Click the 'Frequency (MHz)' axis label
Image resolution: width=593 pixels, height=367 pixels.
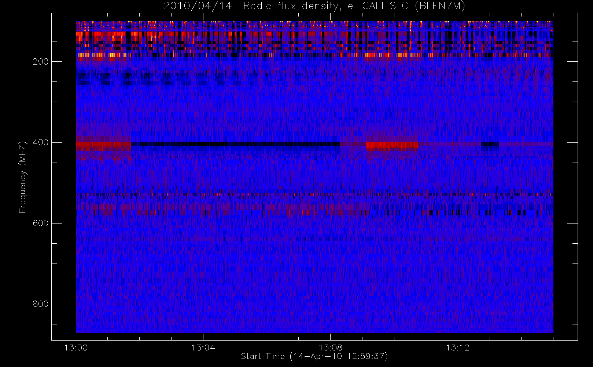(x=23, y=177)
